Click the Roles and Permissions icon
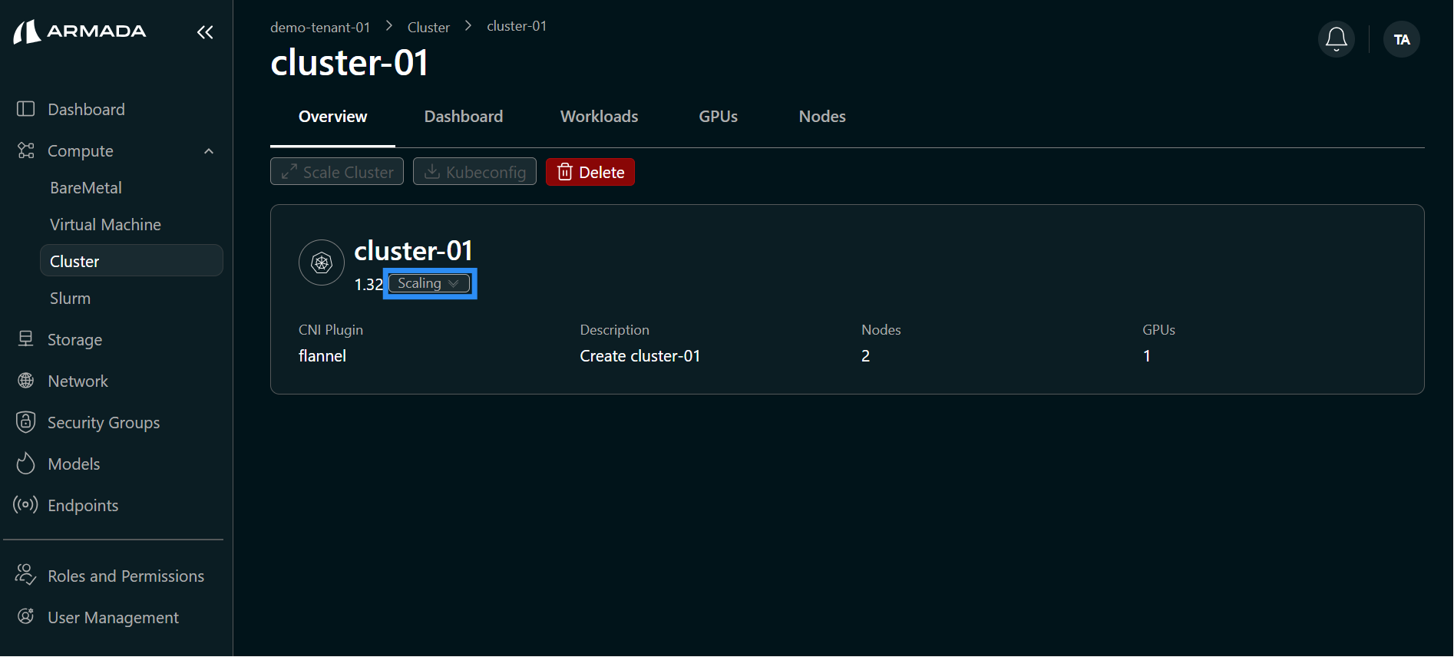 26,575
